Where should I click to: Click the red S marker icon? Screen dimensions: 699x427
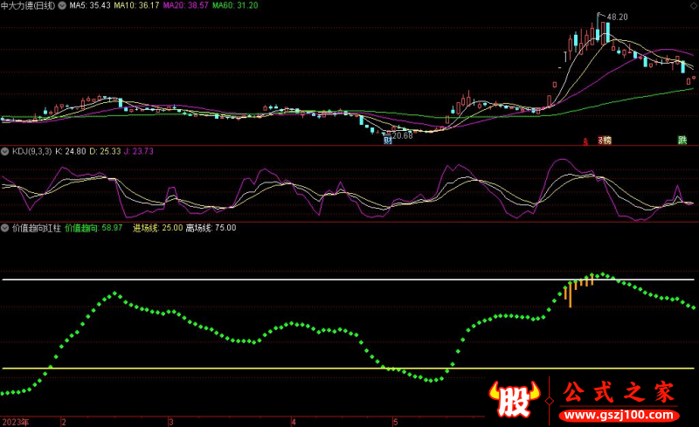point(585,140)
